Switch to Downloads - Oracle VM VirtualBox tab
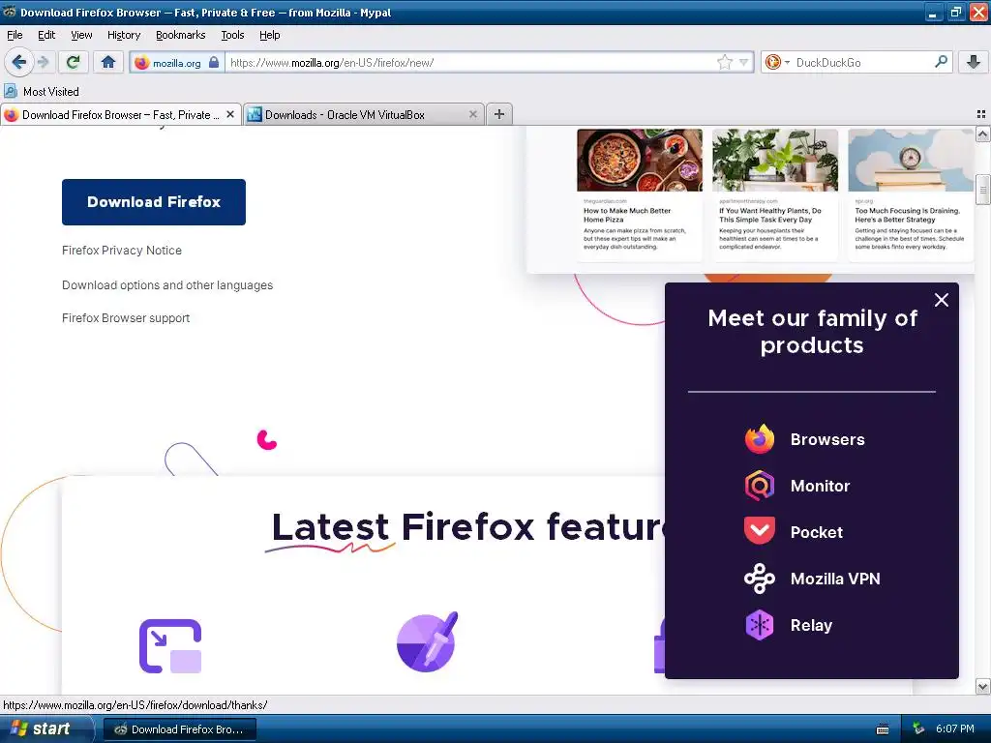Viewport: 991px width, 743px height. click(364, 114)
